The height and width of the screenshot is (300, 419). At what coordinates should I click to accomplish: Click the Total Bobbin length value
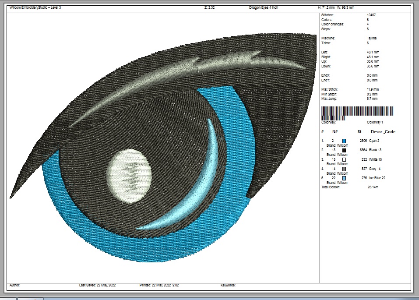coord(373,187)
